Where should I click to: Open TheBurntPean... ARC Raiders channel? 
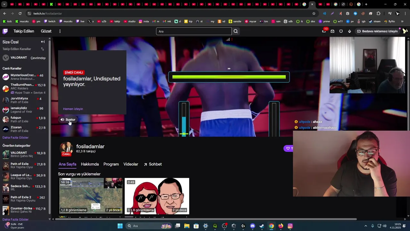pyautogui.click(x=24, y=89)
